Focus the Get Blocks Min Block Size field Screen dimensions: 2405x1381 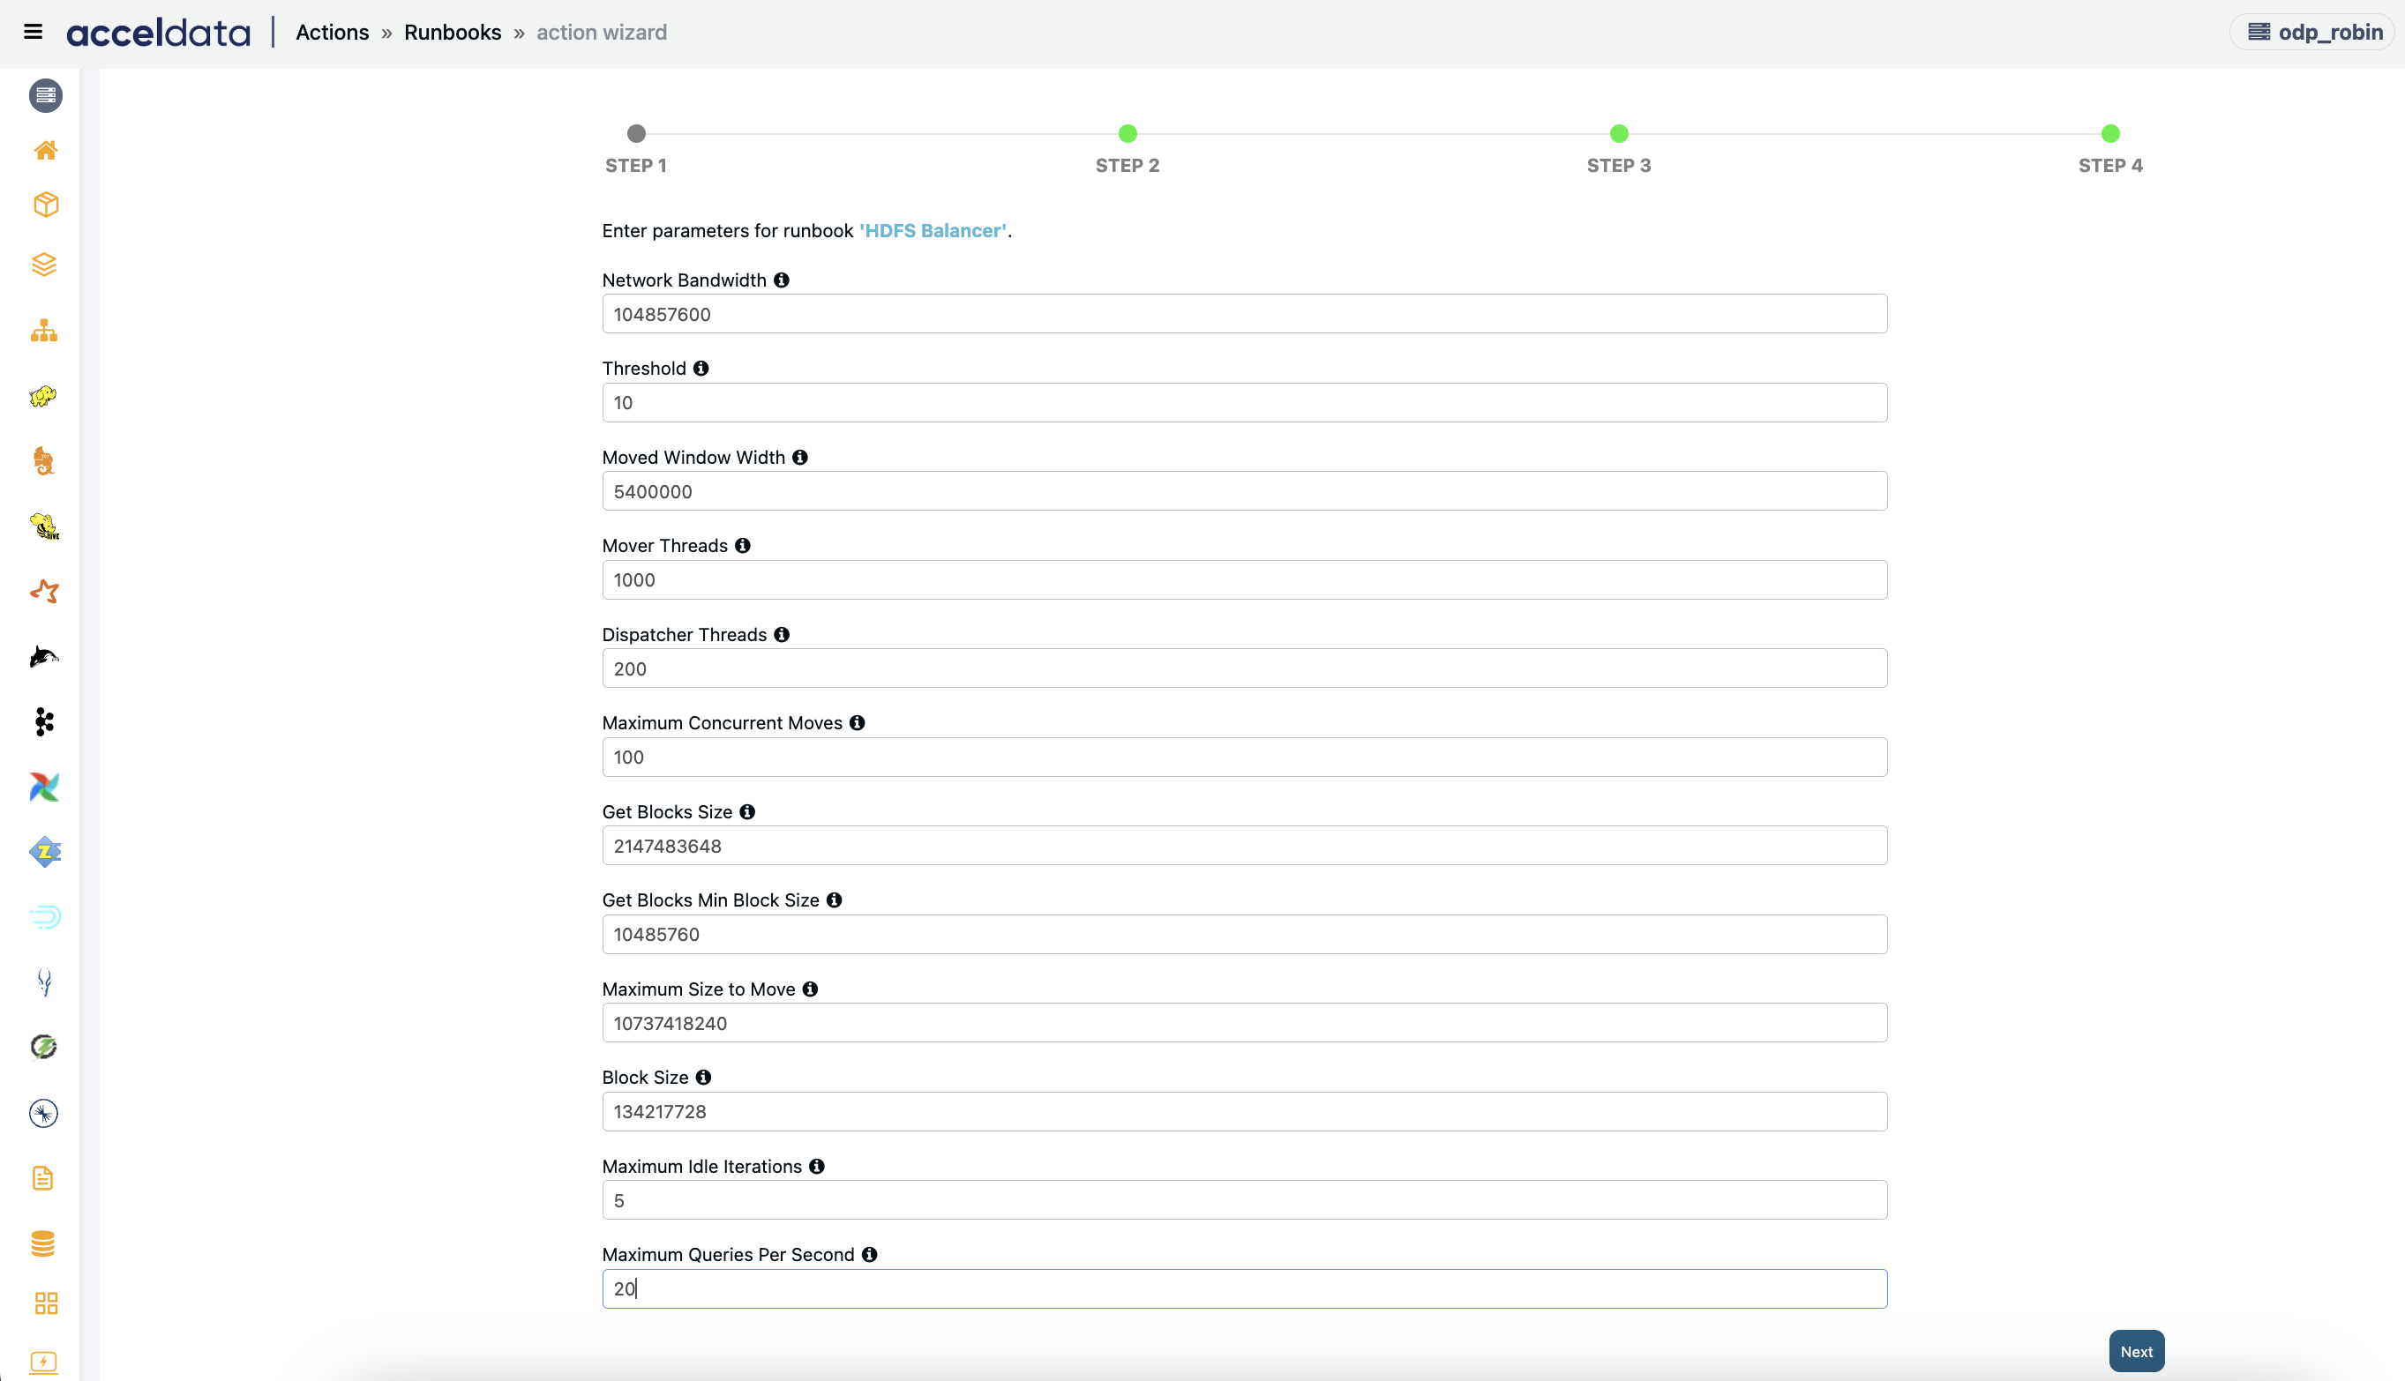[x=1245, y=934]
